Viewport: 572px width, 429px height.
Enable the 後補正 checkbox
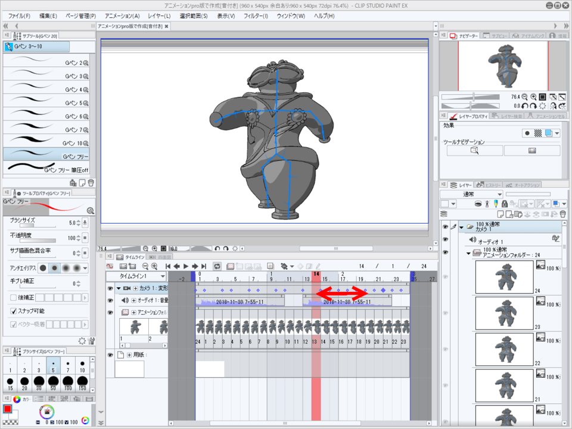14,298
